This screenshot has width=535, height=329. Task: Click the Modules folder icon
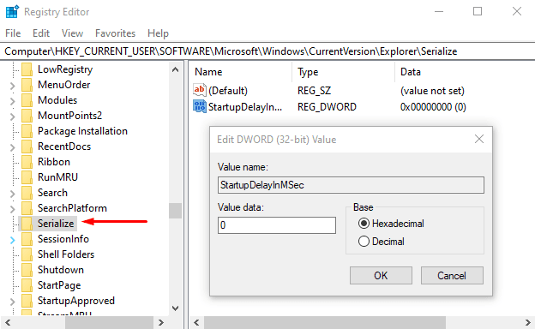click(27, 100)
